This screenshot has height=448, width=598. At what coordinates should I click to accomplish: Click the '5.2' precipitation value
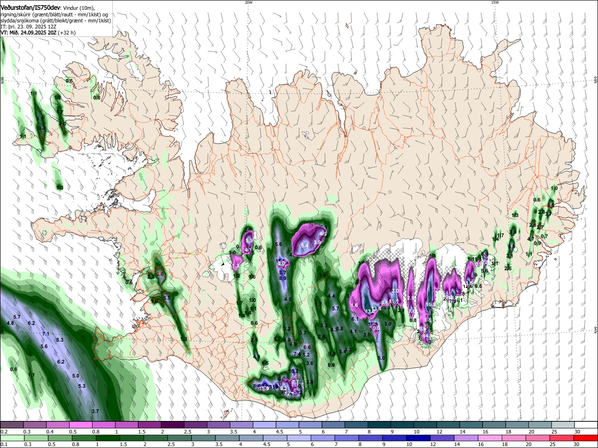tap(306, 355)
